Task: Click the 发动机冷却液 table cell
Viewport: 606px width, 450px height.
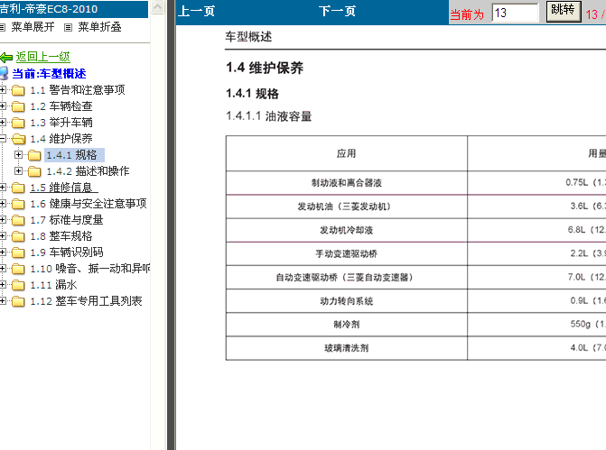Action: pos(346,230)
